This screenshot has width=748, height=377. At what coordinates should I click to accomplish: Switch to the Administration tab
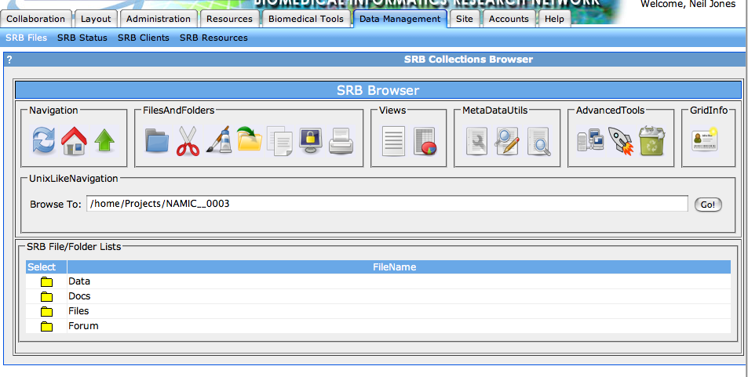pyautogui.click(x=158, y=19)
